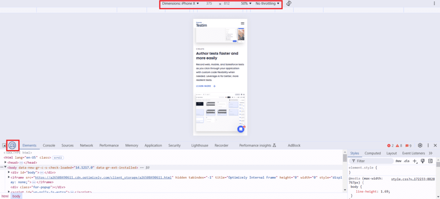The image size is (440, 199).
Task: Click the blue chat widget bubble
Action: [x=241, y=129]
